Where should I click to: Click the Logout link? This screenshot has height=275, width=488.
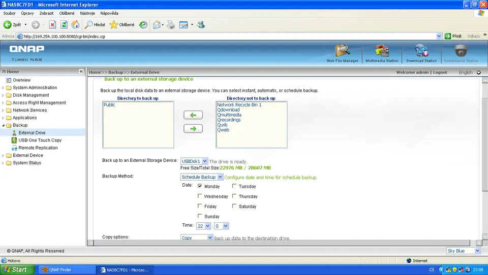click(440, 73)
